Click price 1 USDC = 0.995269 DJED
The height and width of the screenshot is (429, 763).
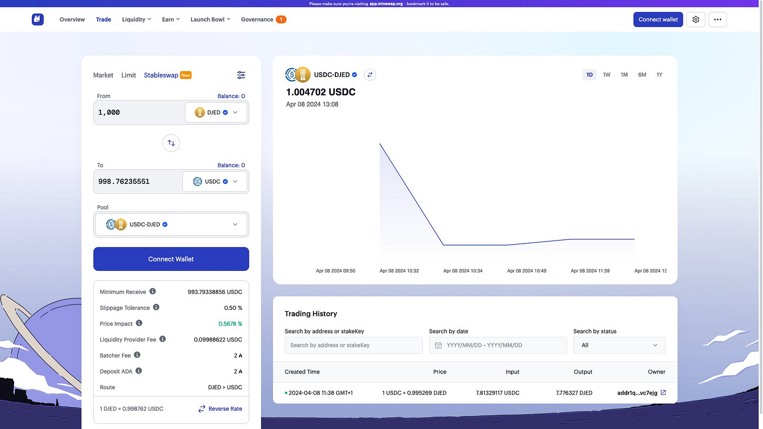414,392
